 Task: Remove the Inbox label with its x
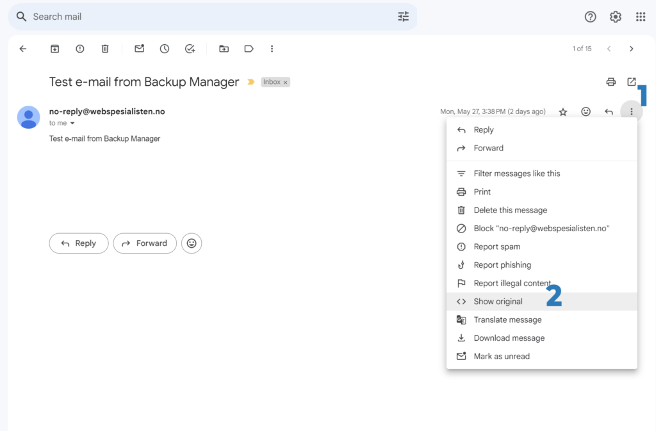pos(286,83)
